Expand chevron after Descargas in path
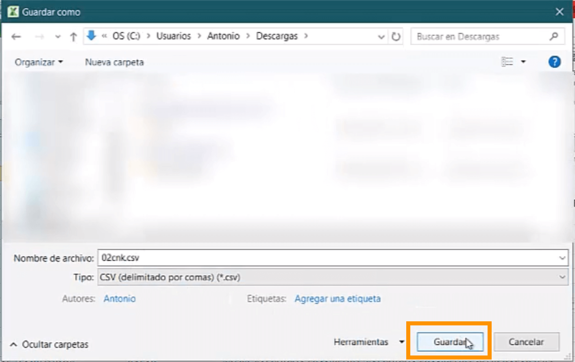The width and height of the screenshot is (575, 362). [x=306, y=36]
